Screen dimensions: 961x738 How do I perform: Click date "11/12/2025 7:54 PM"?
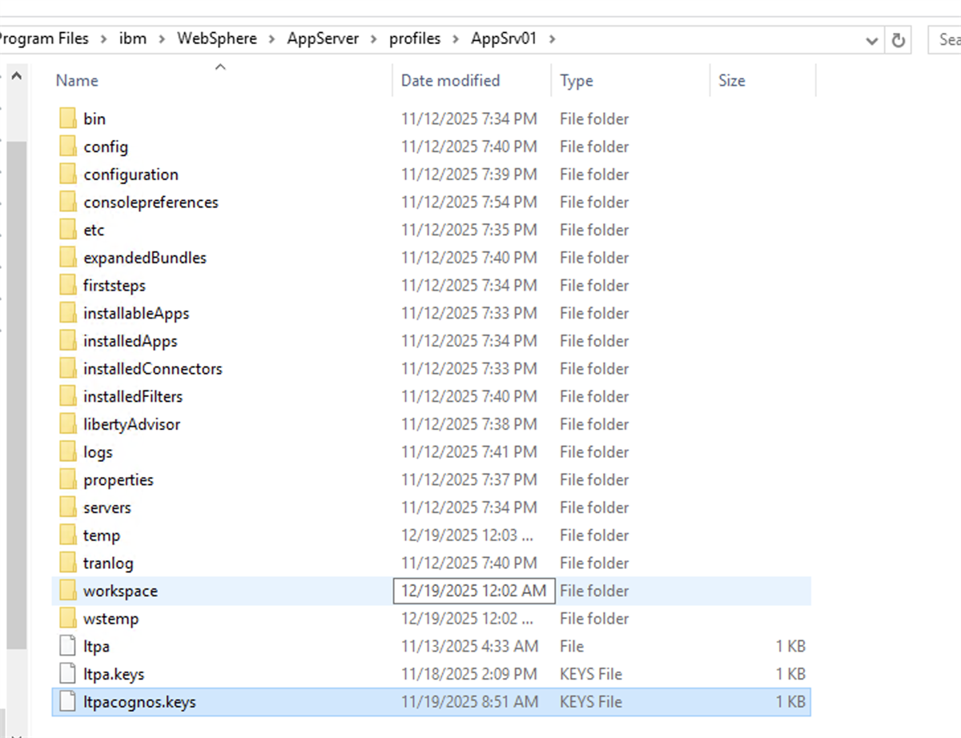469,203
